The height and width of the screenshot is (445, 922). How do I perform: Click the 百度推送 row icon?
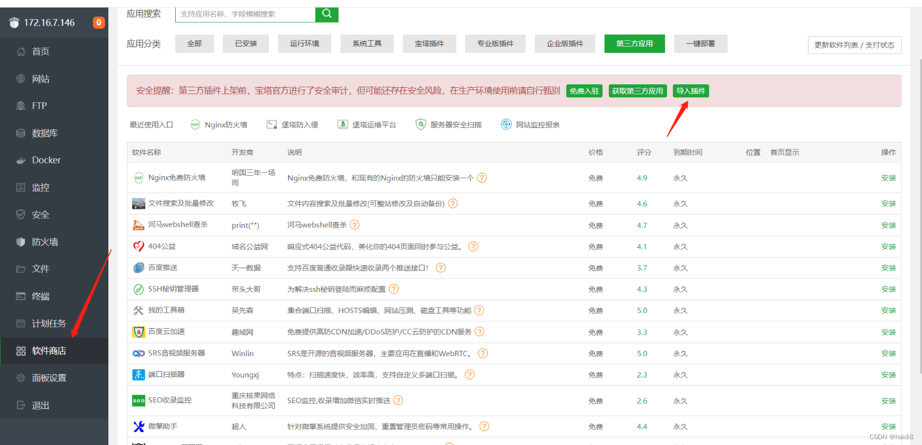click(139, 268)
